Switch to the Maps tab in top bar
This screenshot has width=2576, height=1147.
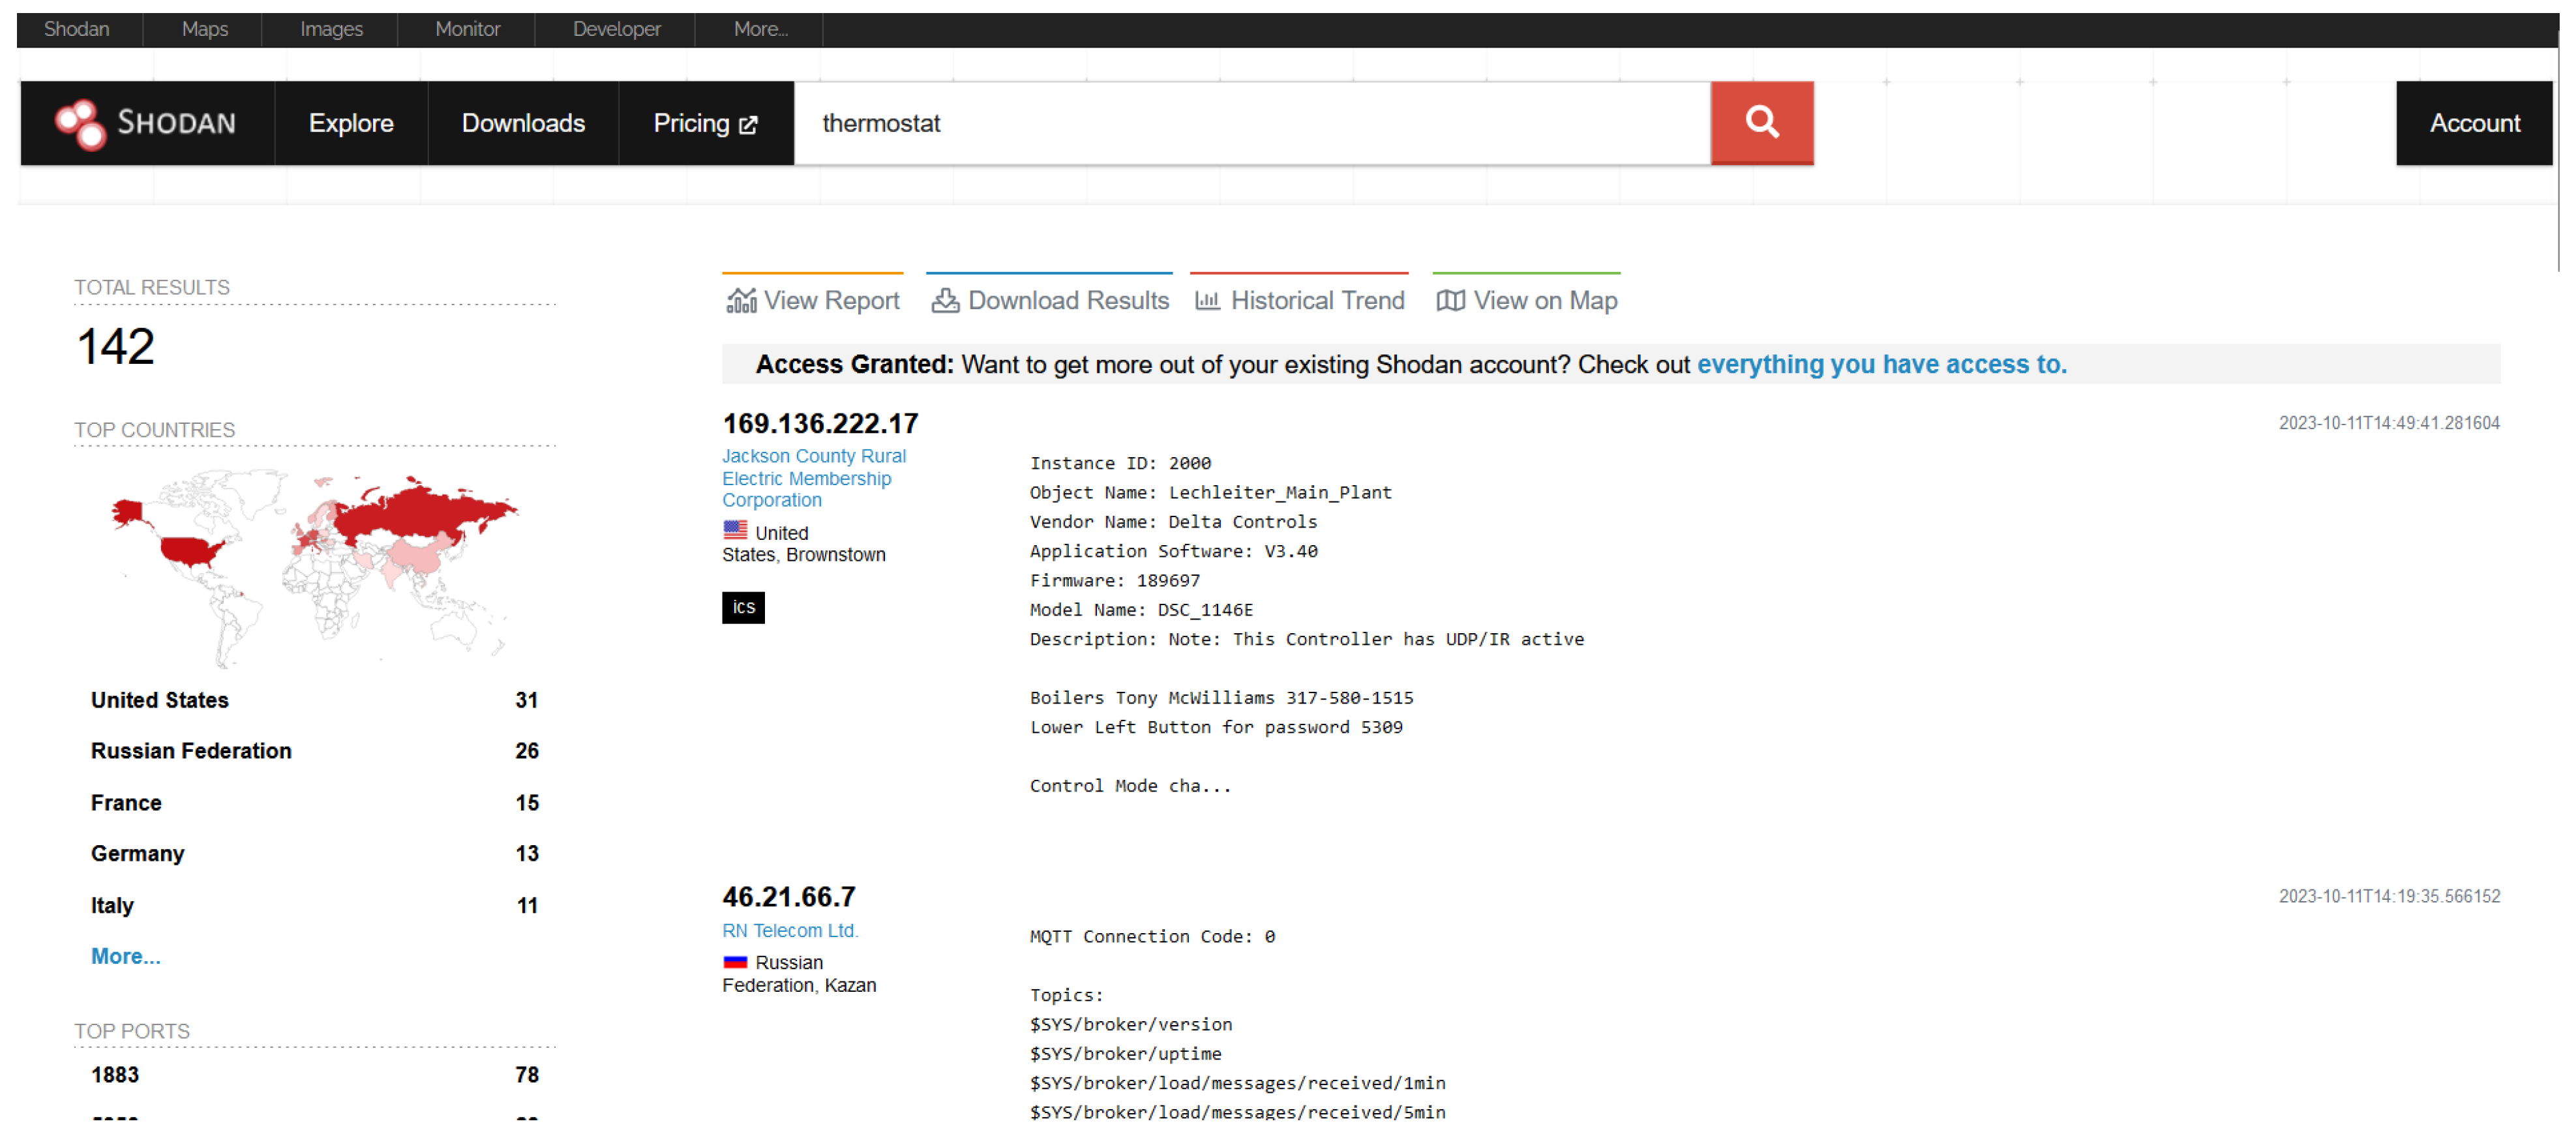coord(204,29)
